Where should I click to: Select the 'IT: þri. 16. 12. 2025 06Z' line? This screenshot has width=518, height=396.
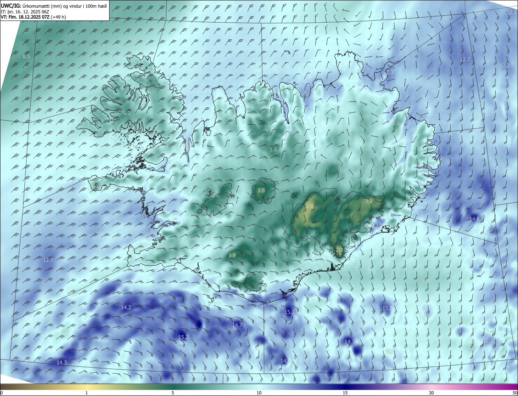(25, 12)
